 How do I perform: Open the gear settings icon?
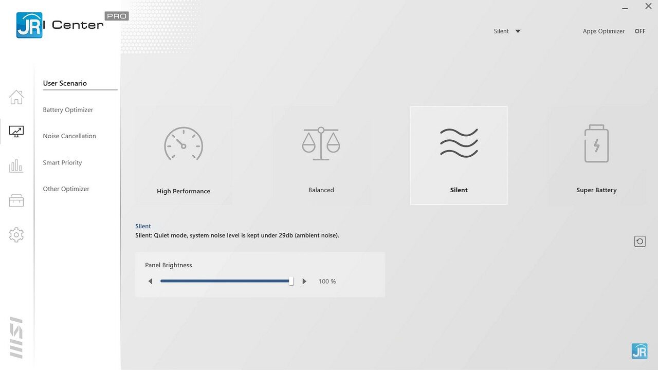16,235
